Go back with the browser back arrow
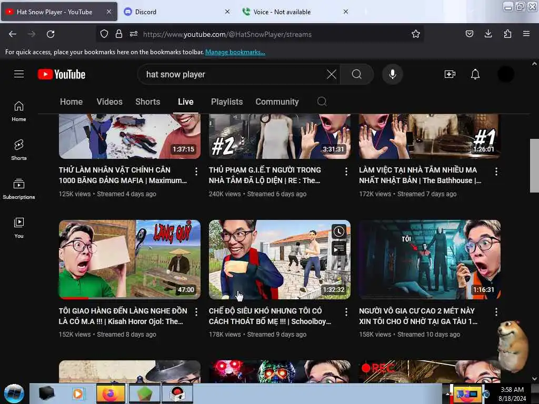Screen dimensions: 539x404 pos(13,34)
